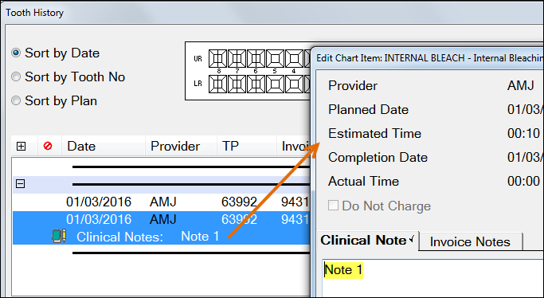Switch to the Invoice Notes tab
The width and height of the screenshot is (544, 298).
pyautogui.click(x=471, y=241)
